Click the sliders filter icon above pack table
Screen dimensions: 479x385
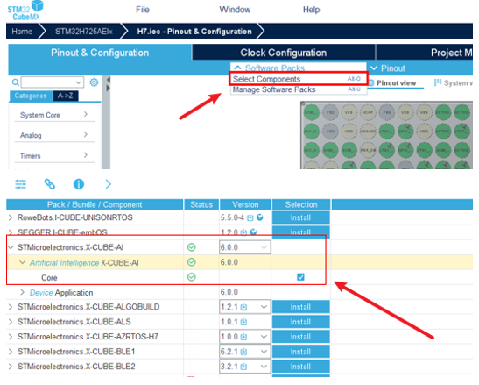click(21, 184)
